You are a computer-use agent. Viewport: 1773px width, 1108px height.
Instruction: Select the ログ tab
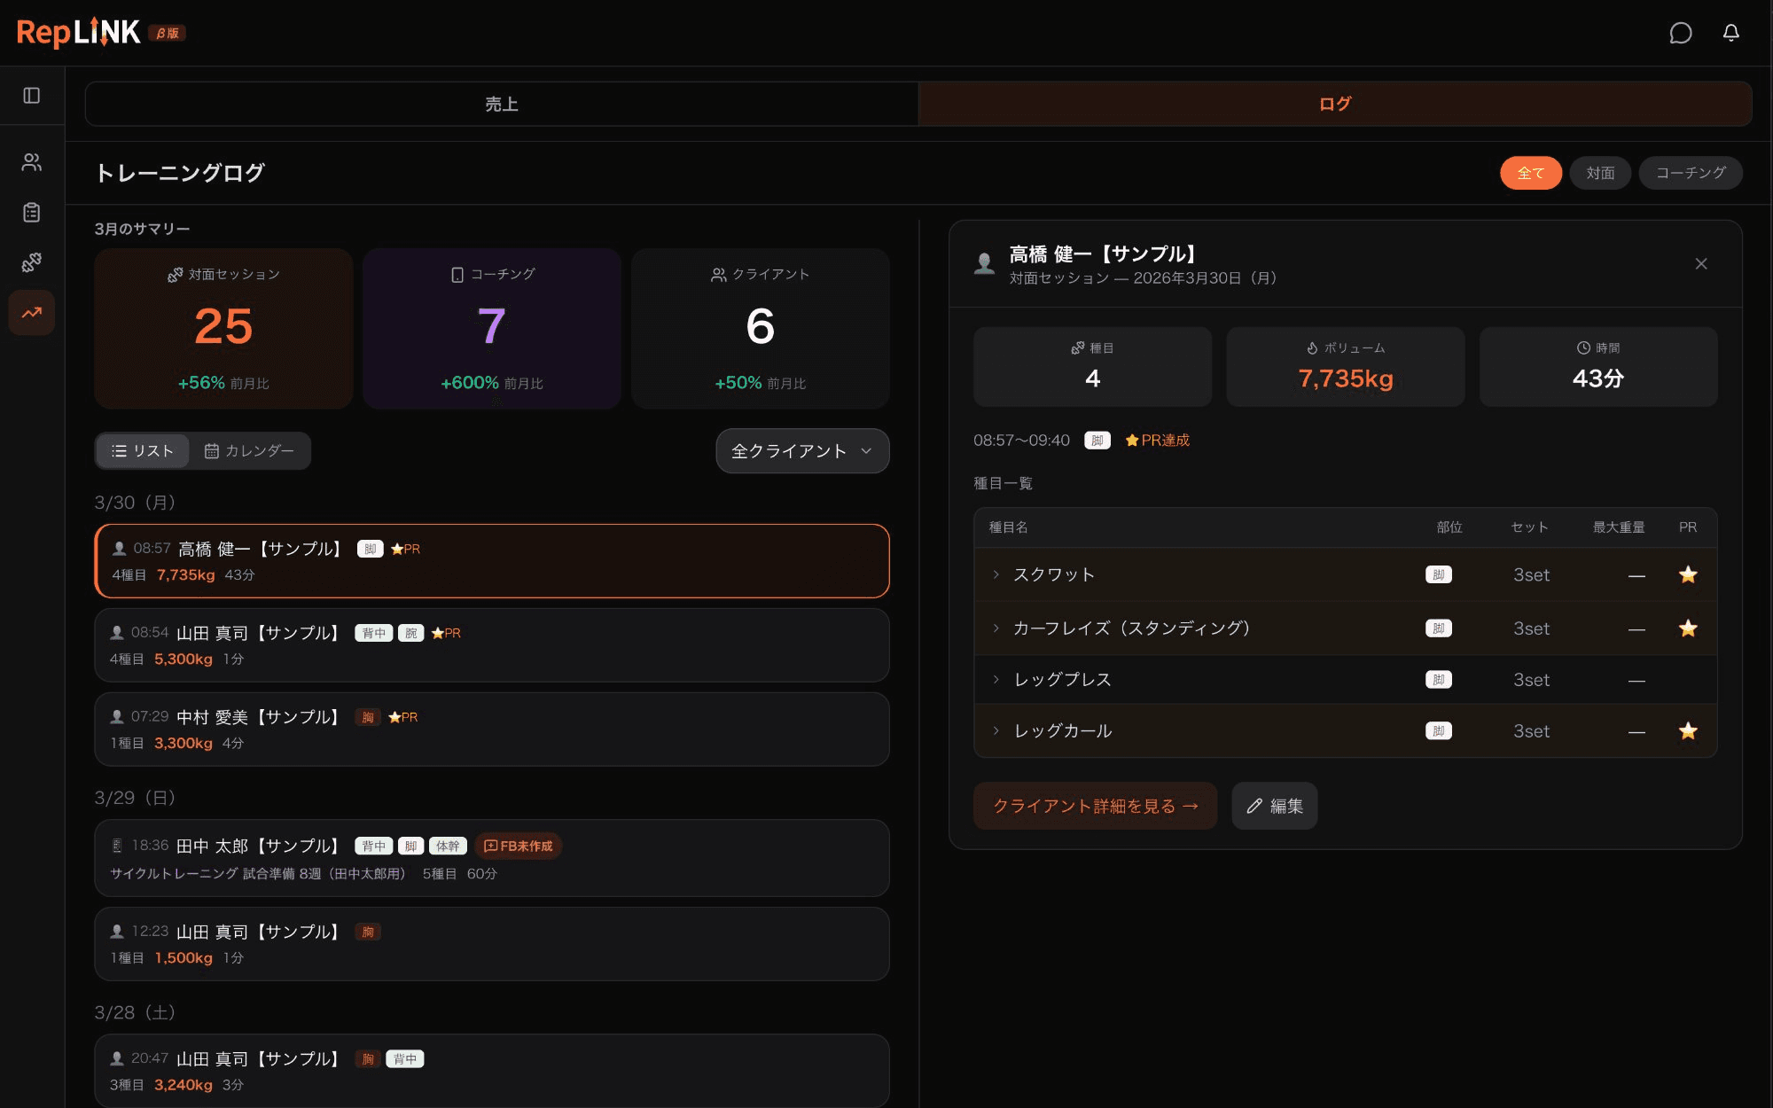[x=1335, y=104]
